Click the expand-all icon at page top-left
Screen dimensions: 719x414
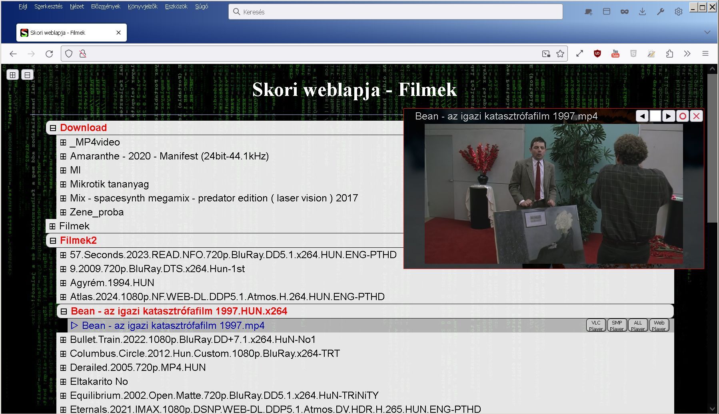coord(13,75)
